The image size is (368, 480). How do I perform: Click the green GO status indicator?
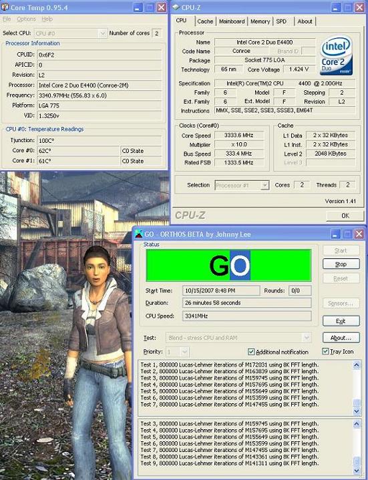click(x=228, y=265)
